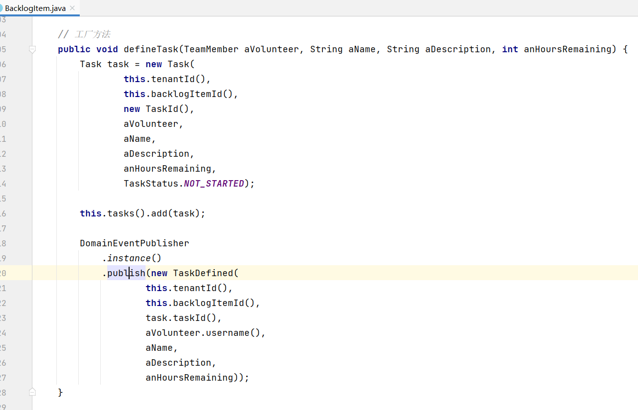Click the public keyword in the method signature
Screen dimensions: 638x410
[x=74, y=49]
